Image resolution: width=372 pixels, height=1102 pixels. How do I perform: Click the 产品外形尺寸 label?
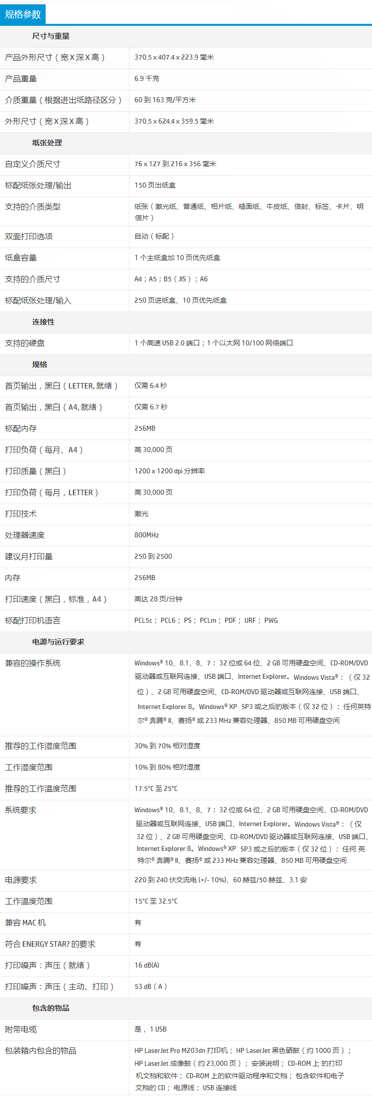pos(55,58)
